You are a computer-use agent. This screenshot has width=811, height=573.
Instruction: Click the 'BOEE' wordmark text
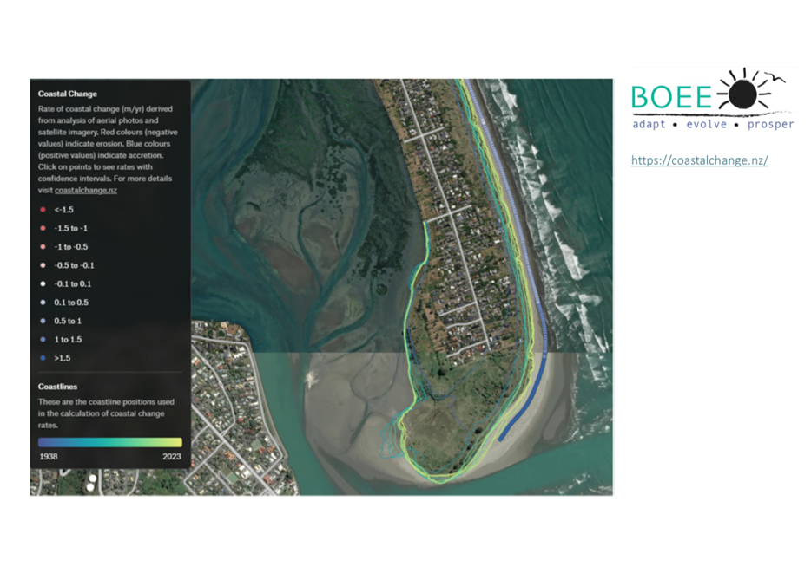[672, 97]
